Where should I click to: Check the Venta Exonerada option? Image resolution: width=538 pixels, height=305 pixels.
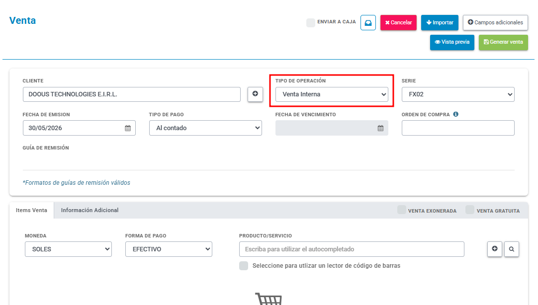pyautogui.click(x=401, y=210)
